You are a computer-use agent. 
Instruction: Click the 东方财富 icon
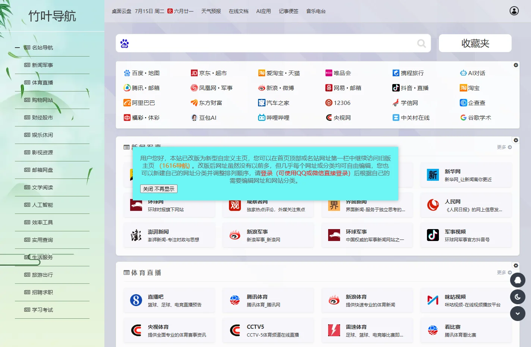pos(194,103)
